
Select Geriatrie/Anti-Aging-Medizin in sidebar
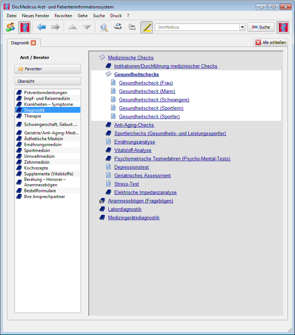click(x=48, y=133)
